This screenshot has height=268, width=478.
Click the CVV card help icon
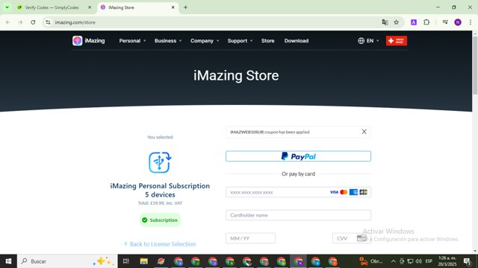361,238
